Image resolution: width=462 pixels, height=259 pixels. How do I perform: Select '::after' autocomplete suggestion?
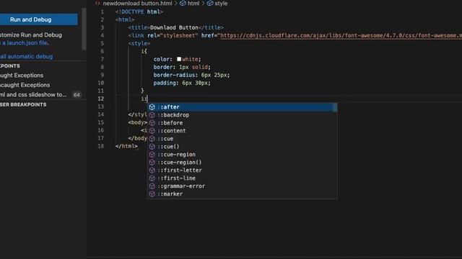pyautogui.click(x=243, y=107)
